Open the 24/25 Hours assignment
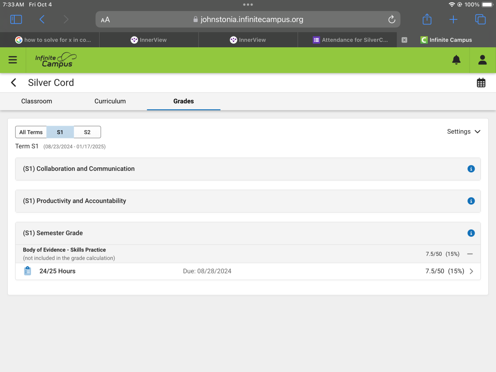The image size is (496, 372). (248, 271)
